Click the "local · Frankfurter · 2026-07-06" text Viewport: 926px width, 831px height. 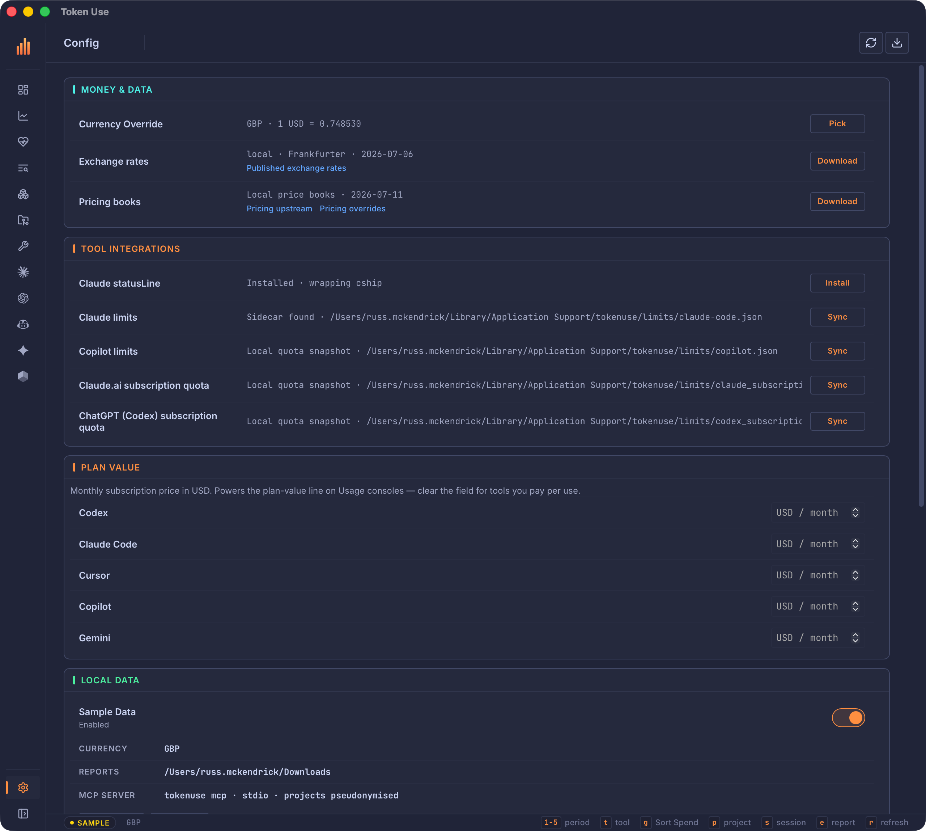(x=330, y=154)
